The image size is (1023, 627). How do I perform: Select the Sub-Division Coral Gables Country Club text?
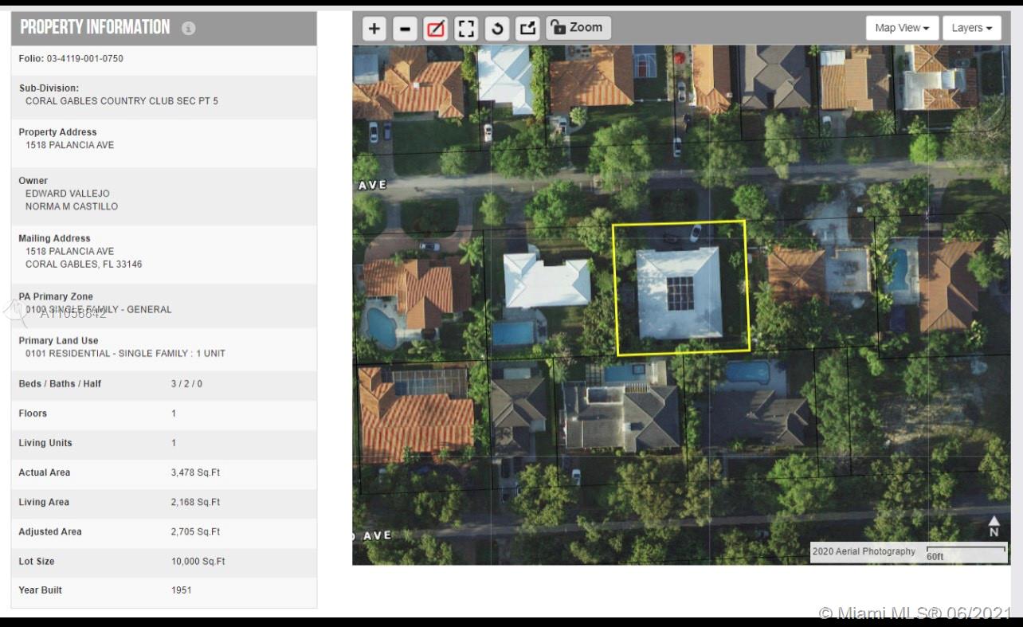(x=121, y=101)
